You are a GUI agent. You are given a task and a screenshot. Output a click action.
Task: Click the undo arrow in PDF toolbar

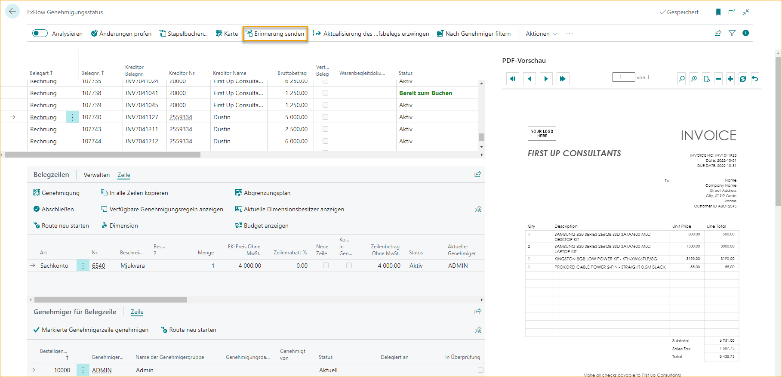click(755, 79)
